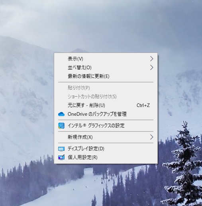Click the OneDrive cloud icon

tap(61, 114)
